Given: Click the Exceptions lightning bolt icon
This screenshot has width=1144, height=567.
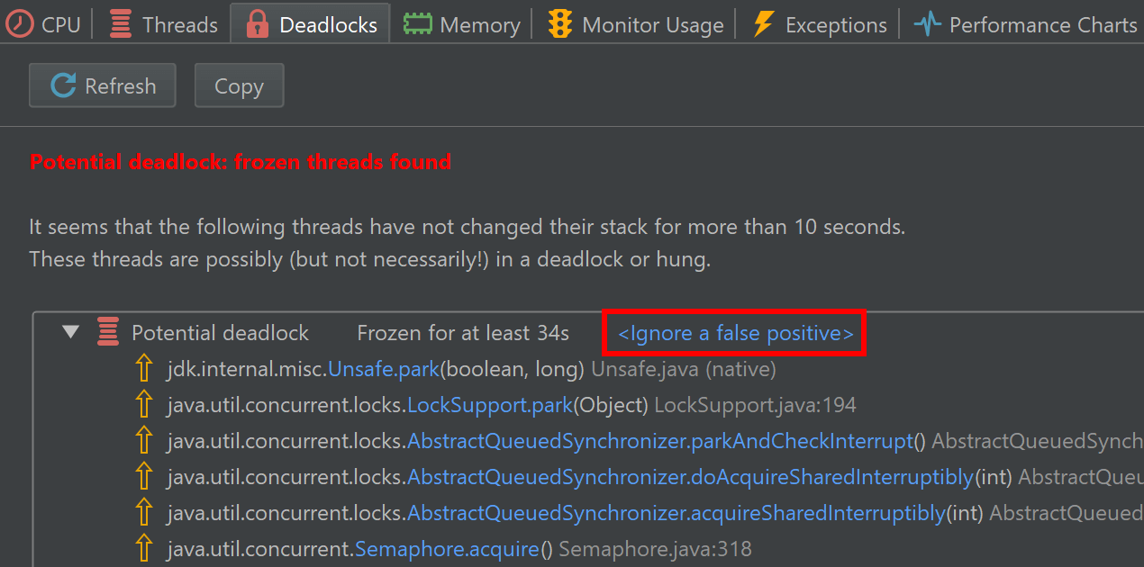Looking at the screenshot, I should click(x=763, y=24).
